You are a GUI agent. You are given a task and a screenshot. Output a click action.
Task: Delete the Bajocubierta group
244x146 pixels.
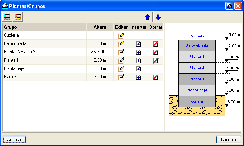tap(156, 44)
